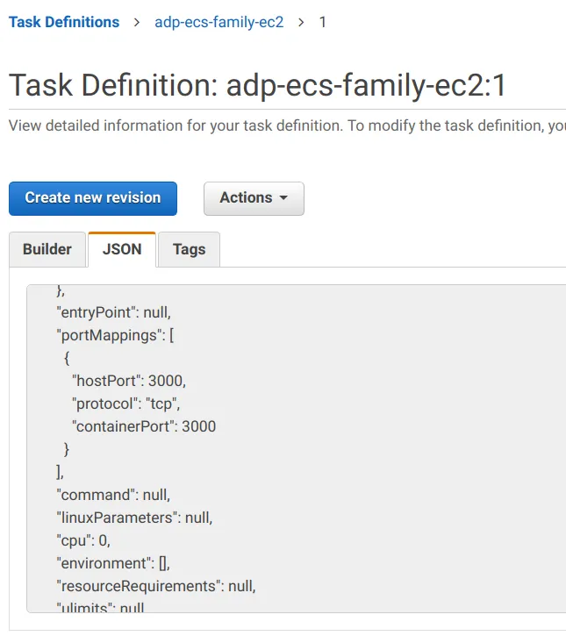Click the Create new revision button
Image resolution: width=566 pixels, height=643 pixels.
pos(93,198)
